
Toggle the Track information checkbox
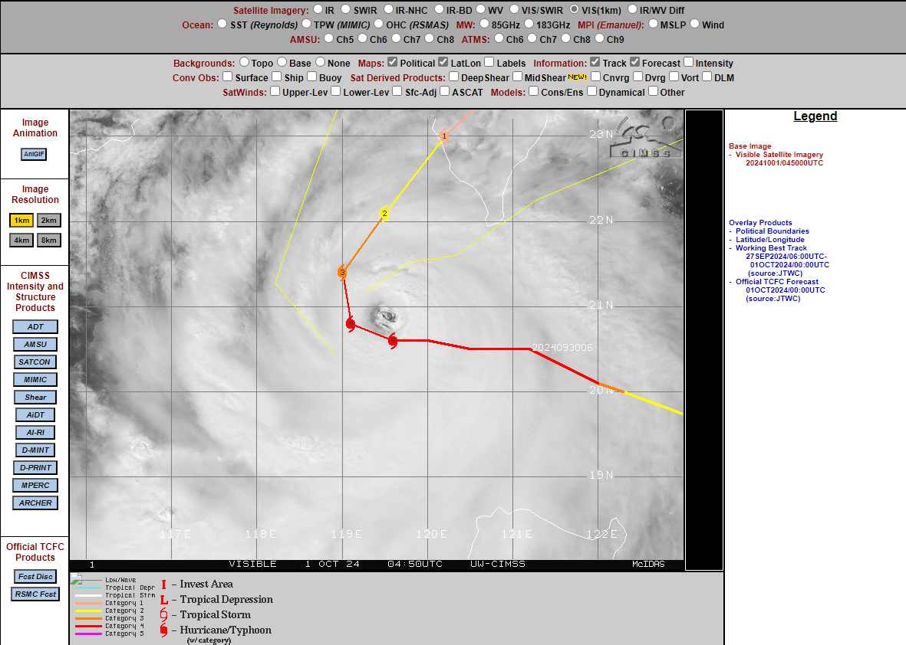pos(595,62)
